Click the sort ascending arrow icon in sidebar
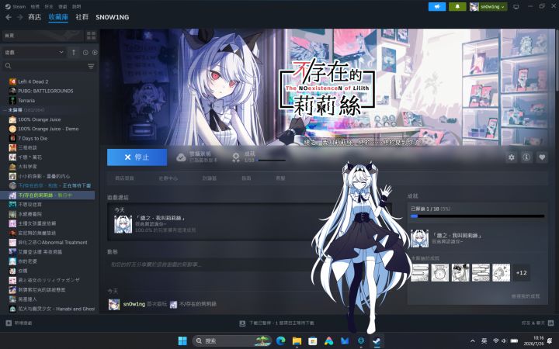The width and height of the screenshot is (559, 349). [74, 53]
